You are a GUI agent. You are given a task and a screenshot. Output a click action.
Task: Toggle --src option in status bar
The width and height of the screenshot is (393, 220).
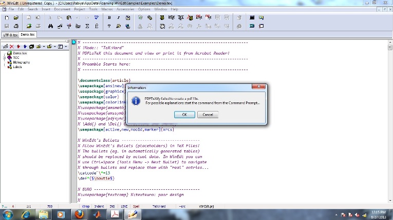[182, 207]
